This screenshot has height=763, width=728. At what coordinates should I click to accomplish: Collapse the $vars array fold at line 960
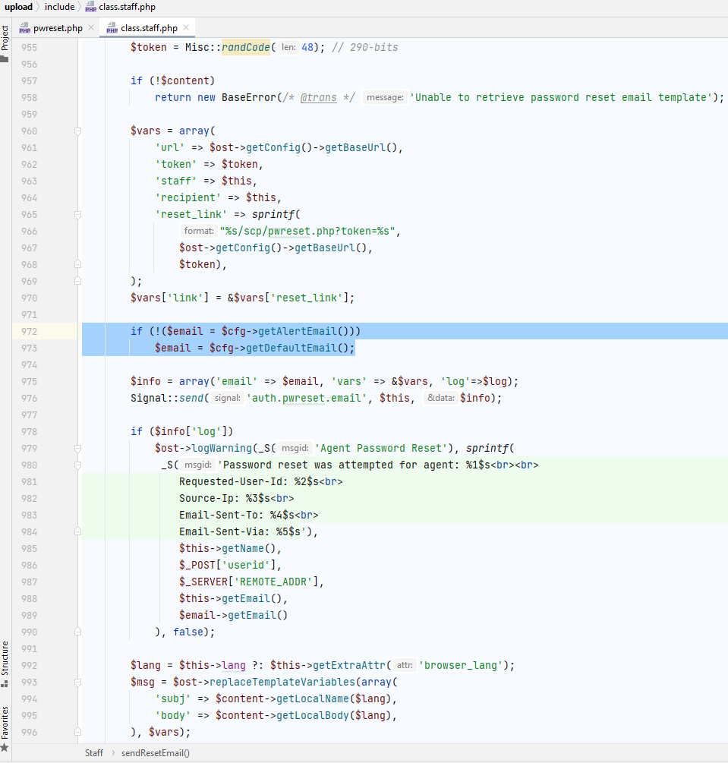tap(77, 131)
